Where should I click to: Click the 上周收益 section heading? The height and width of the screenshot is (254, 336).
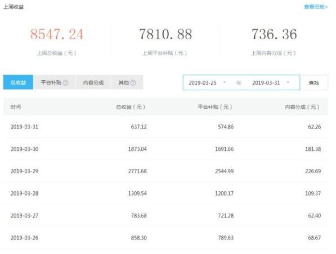[x=14, y=7]
